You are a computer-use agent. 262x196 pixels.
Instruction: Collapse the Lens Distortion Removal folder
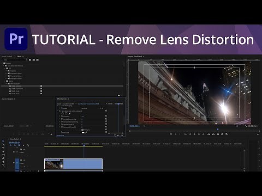(4, 66)
